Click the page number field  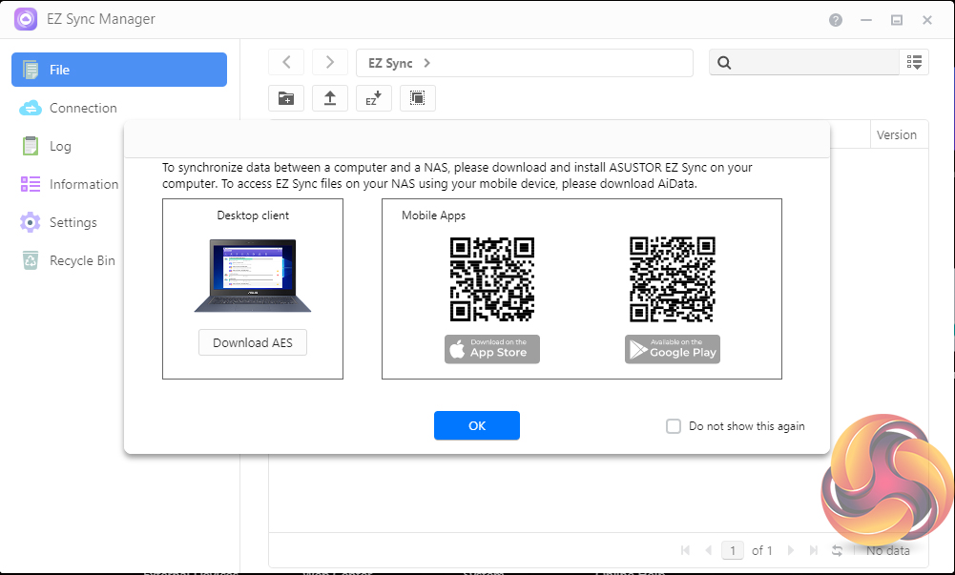733,550
